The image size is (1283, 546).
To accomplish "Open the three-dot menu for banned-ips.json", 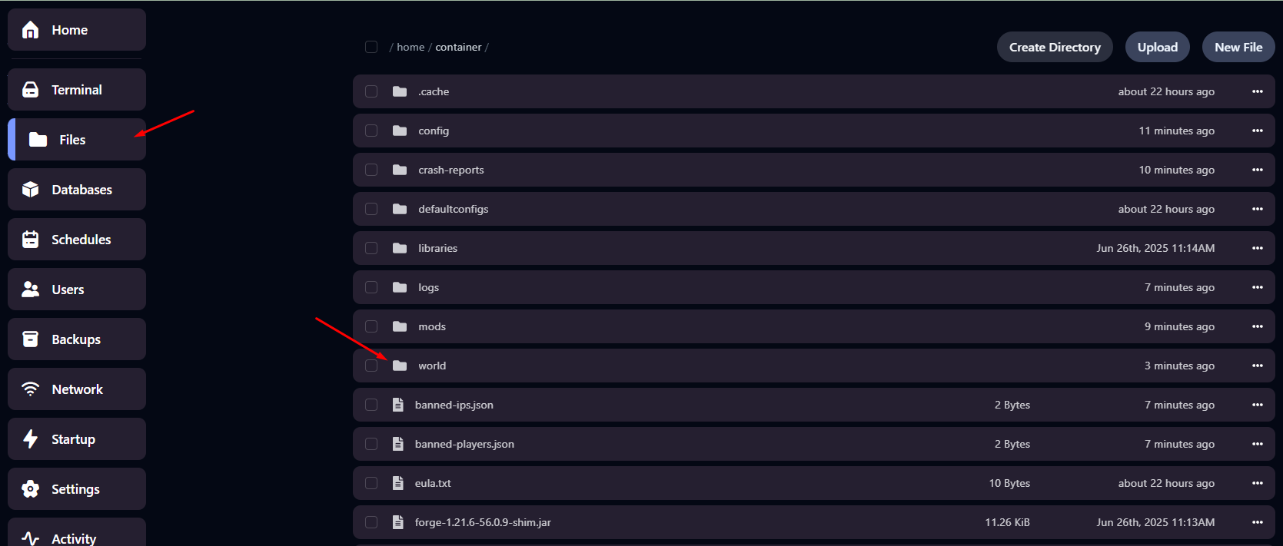I will (x=1258, y=405).
